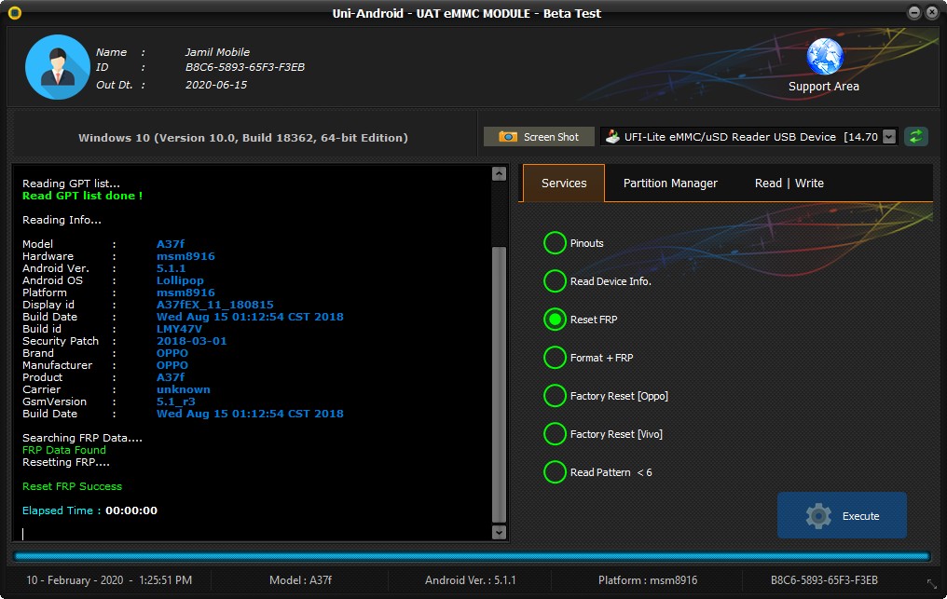947x599 pixels.
Task: Click the log scrollbar up arrow
Action: click(x=499, y=174)
